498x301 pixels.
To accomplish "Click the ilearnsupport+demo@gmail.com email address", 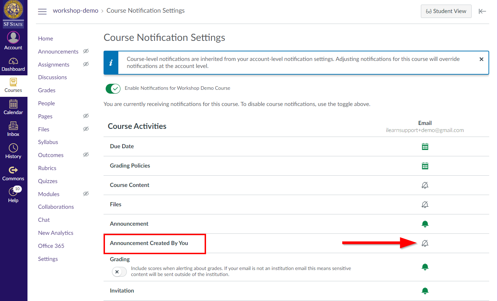I will [425, 130].
